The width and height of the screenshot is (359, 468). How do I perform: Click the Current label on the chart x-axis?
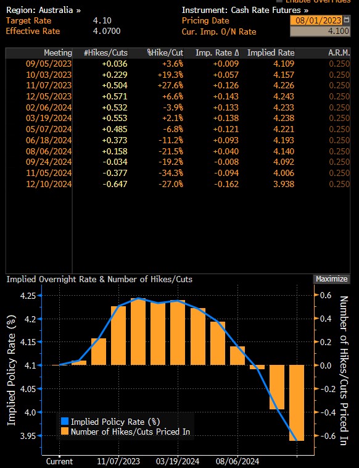[x=59, y=461]
